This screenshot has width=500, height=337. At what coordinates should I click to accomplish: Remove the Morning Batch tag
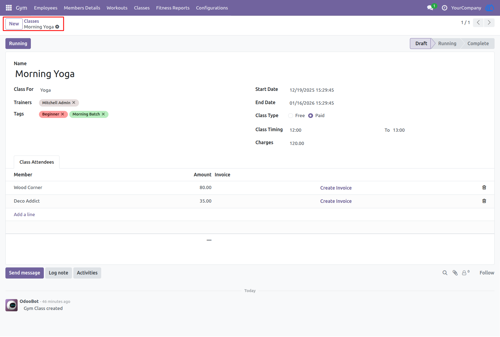(103, 114)
